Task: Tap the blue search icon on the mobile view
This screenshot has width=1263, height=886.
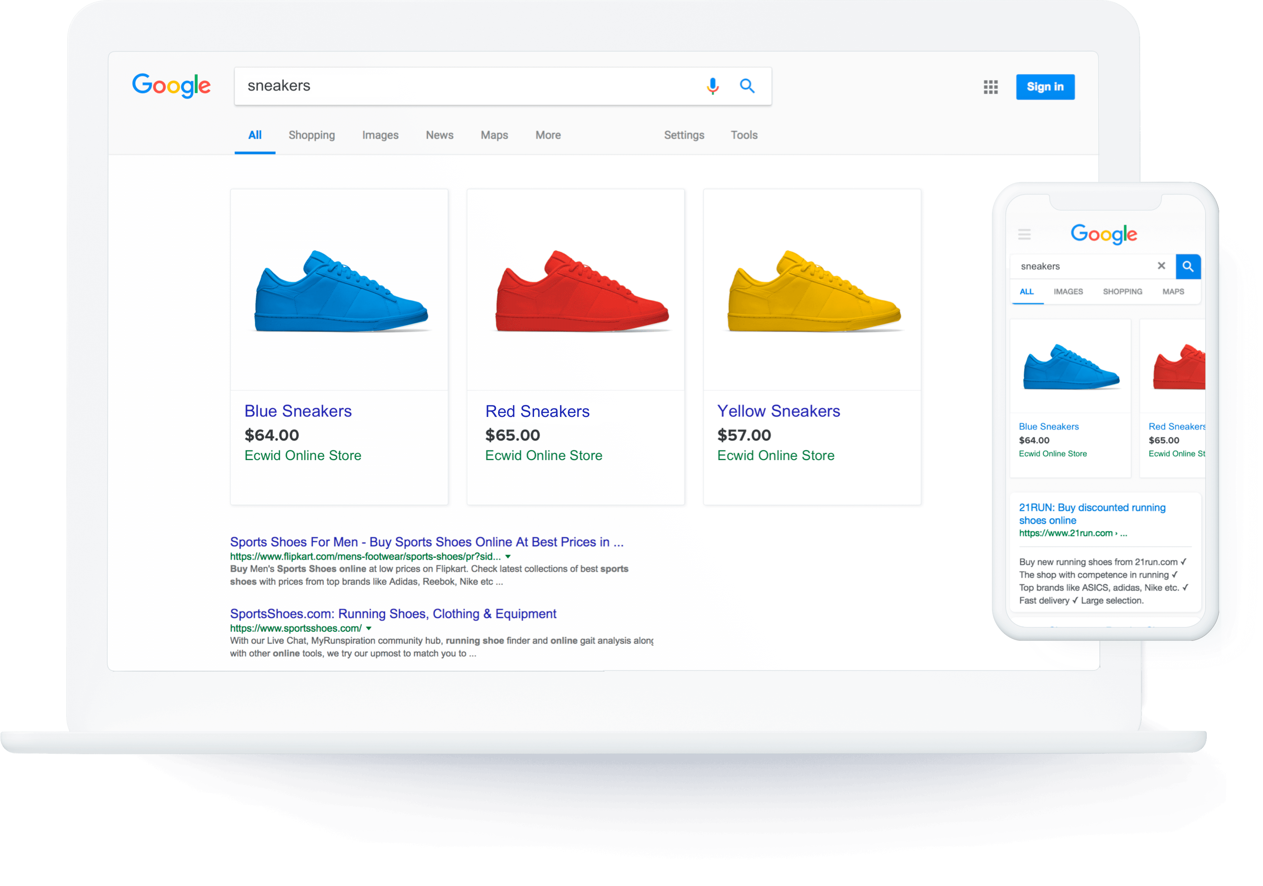Action: click(x=1188, y=266)
